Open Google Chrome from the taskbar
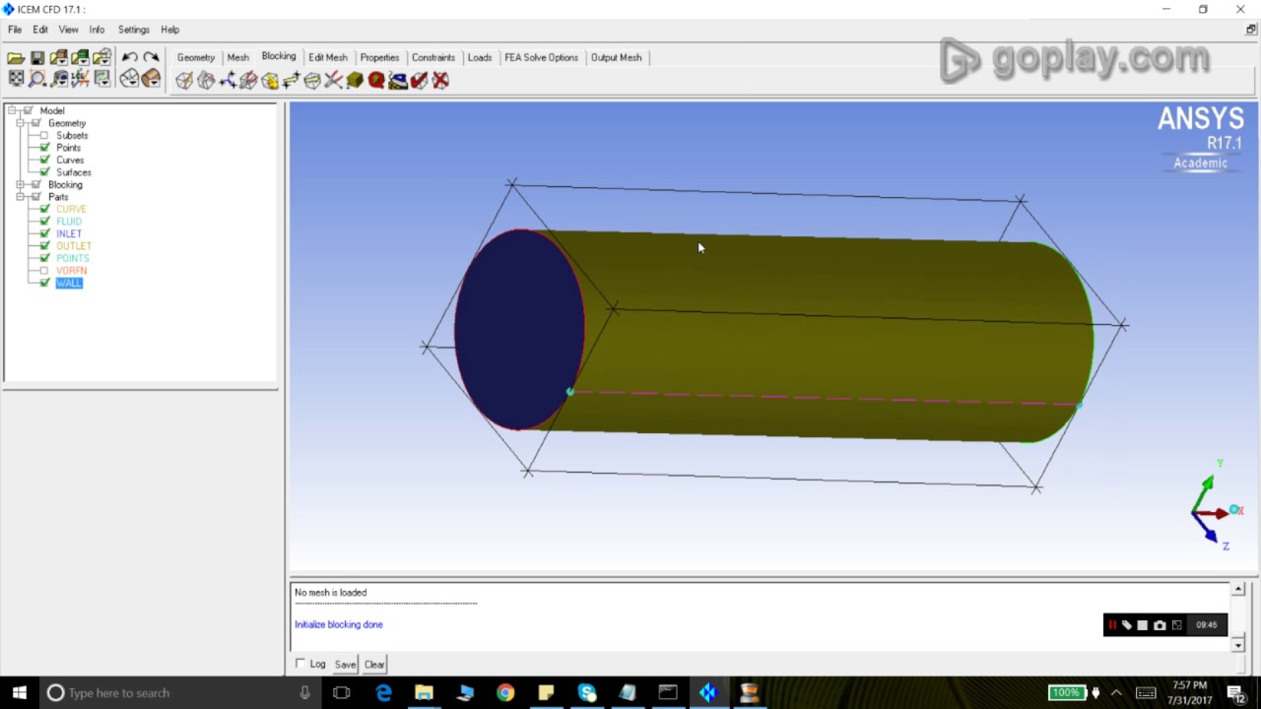 [505, 693]
